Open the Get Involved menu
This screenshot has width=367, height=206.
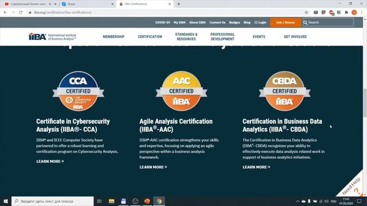[x=295, y=37]
